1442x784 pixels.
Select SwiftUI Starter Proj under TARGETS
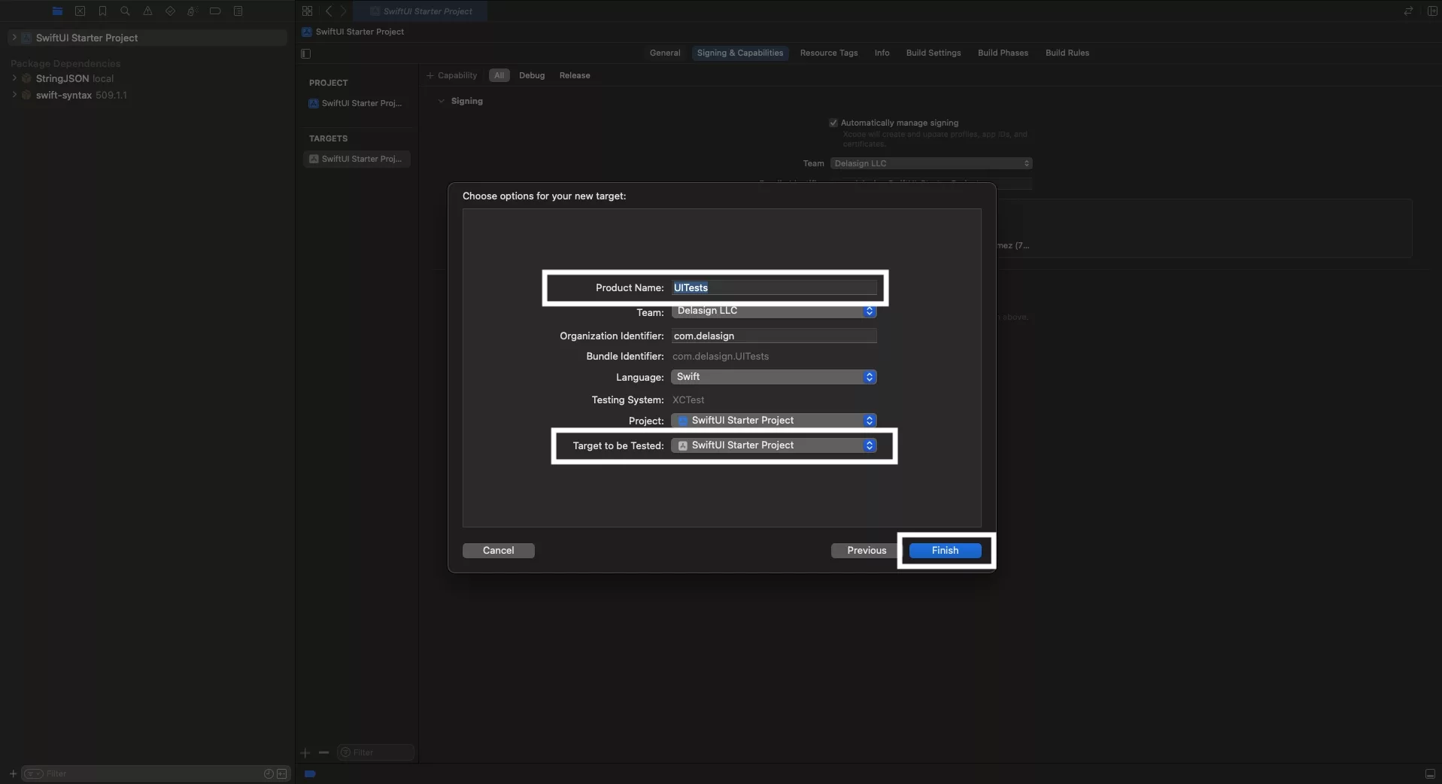click(x=356, y=159)
